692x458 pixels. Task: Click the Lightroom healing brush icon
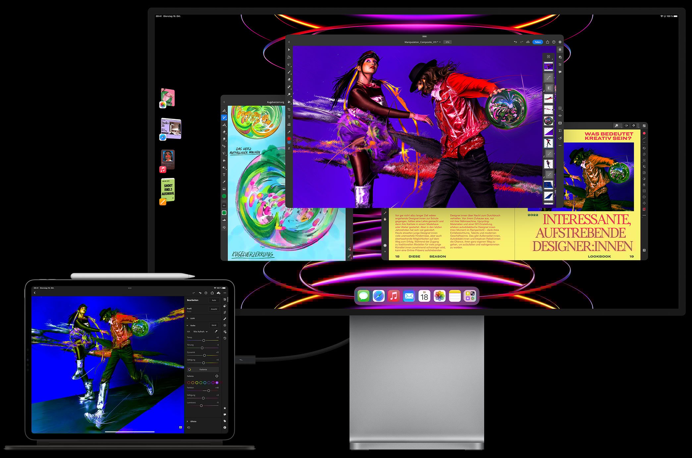point(225,319)
